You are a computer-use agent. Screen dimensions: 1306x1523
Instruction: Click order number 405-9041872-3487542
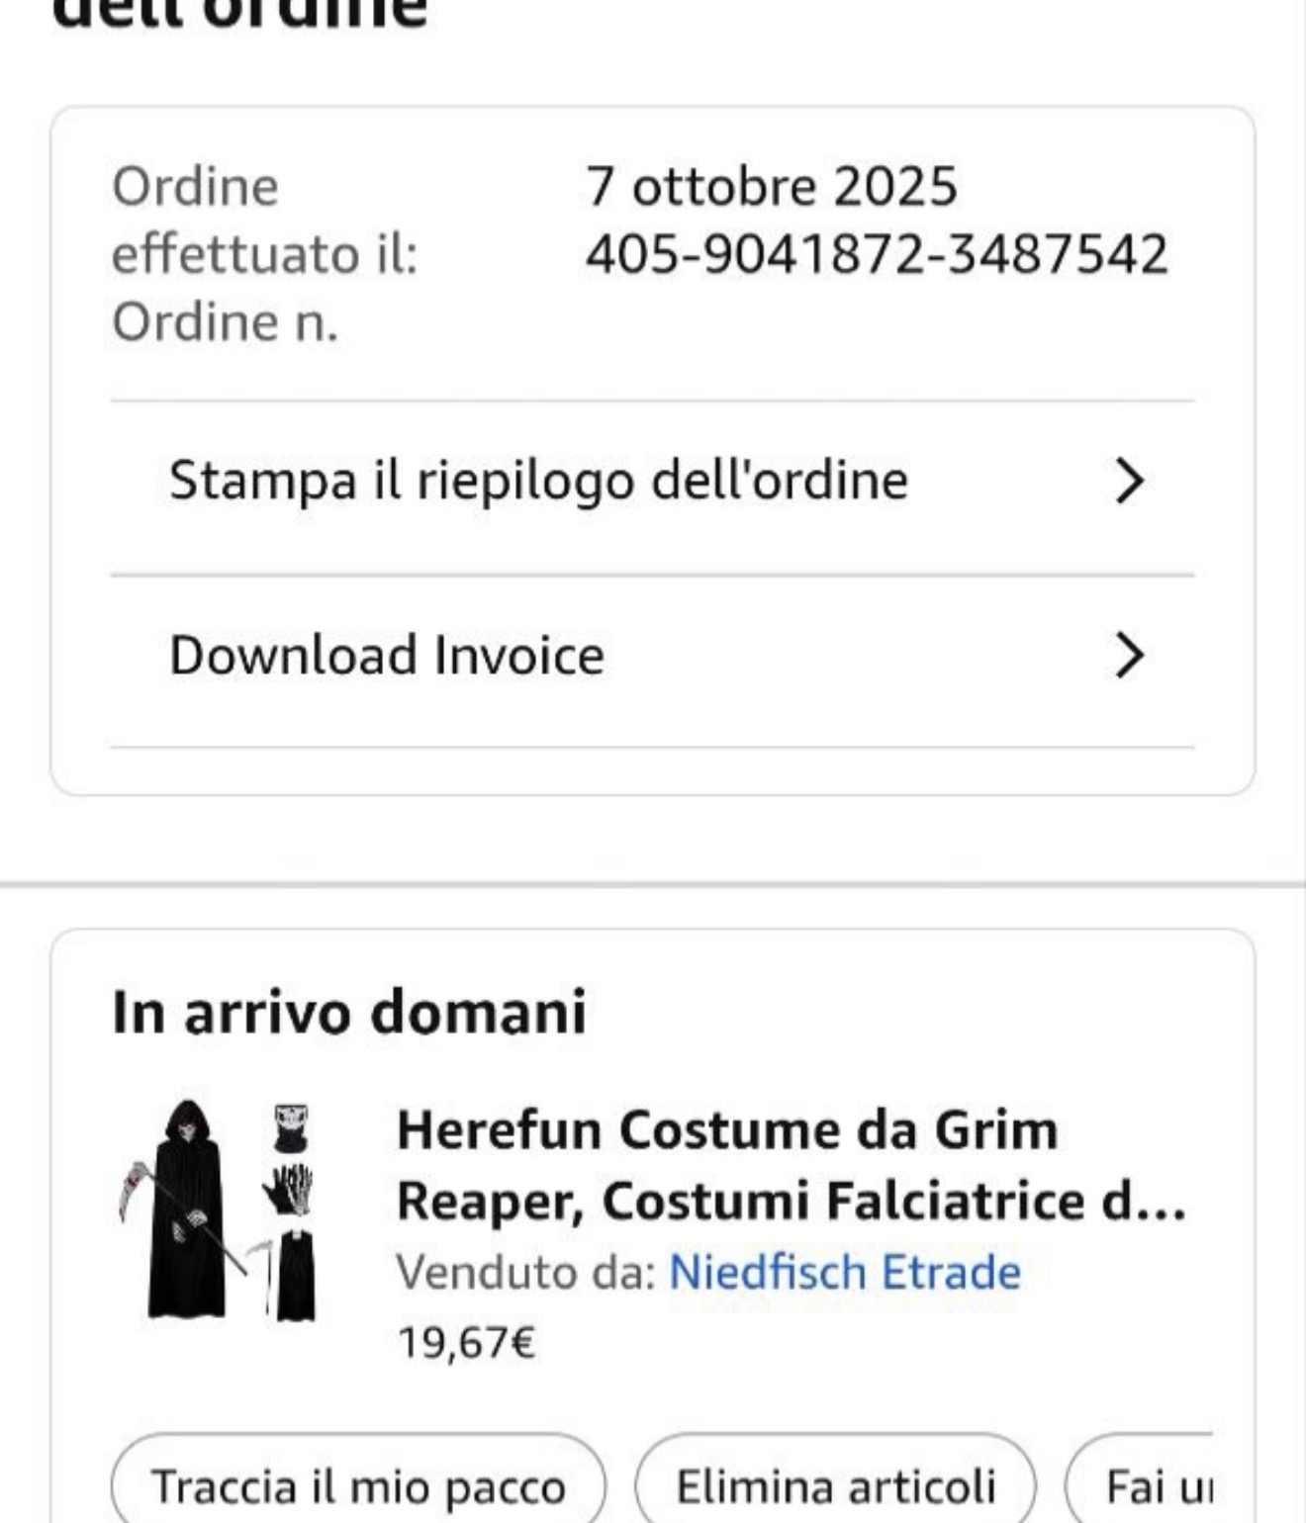pyautogui.click(x=877, y=254)
